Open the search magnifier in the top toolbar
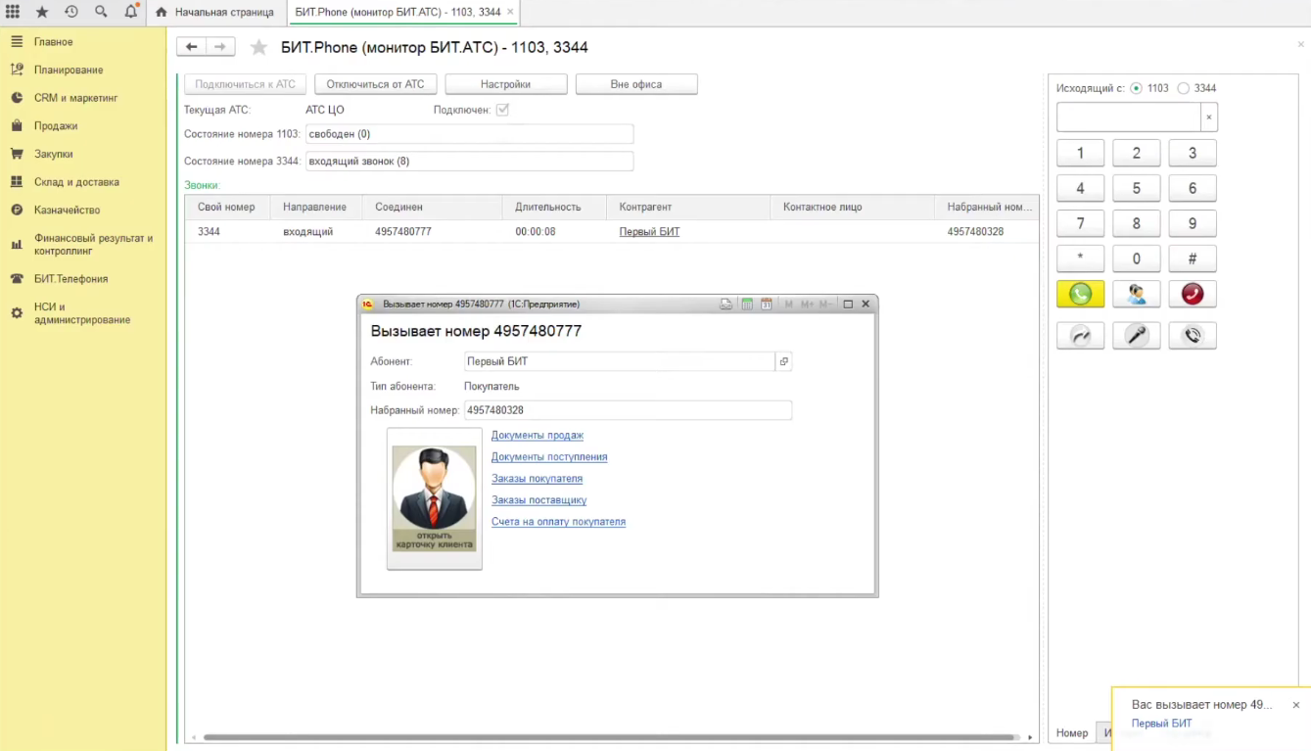1311x751 pixels. [x=101, y=12]
